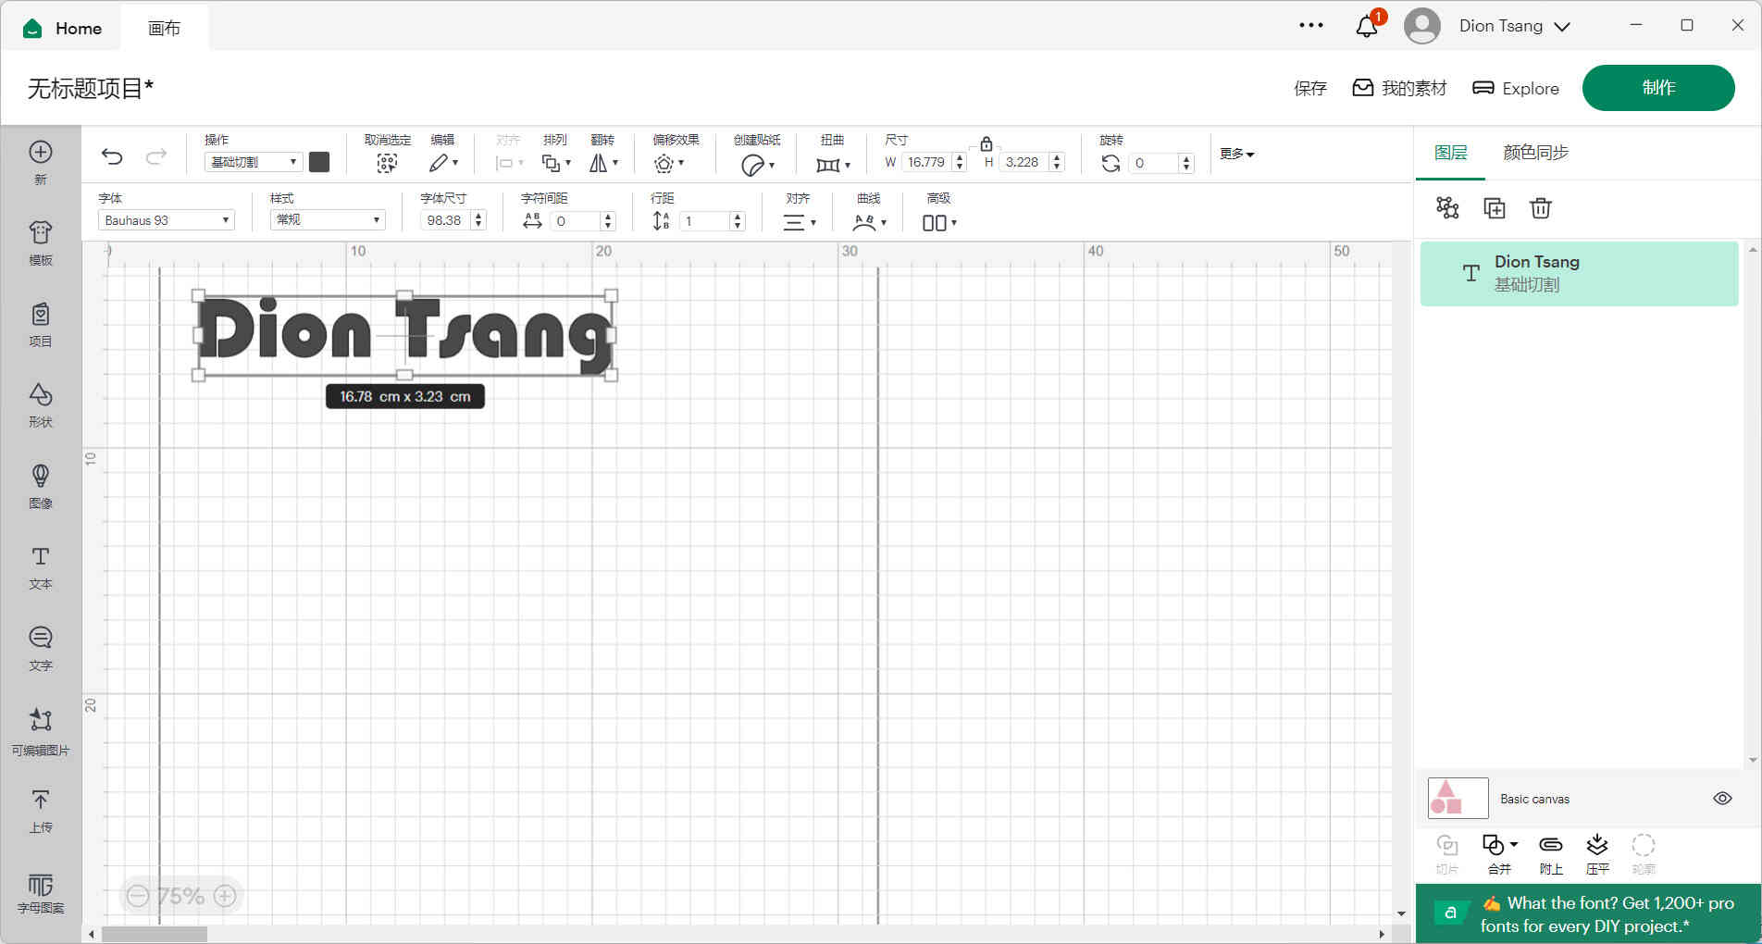Image resolution: width=1762 pixels, height=944 pixels.
Task: Select the Color Sync tab
Action: (x=1535, y=153)
